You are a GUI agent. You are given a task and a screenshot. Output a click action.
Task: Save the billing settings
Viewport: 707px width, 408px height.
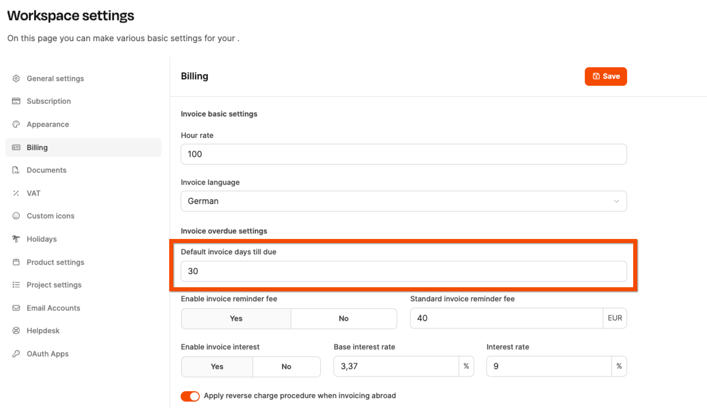(606, 76)
